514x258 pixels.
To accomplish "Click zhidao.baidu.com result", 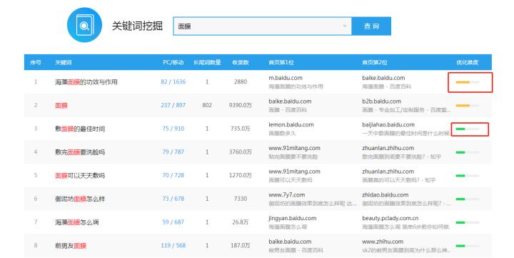I will click(385, 194).
